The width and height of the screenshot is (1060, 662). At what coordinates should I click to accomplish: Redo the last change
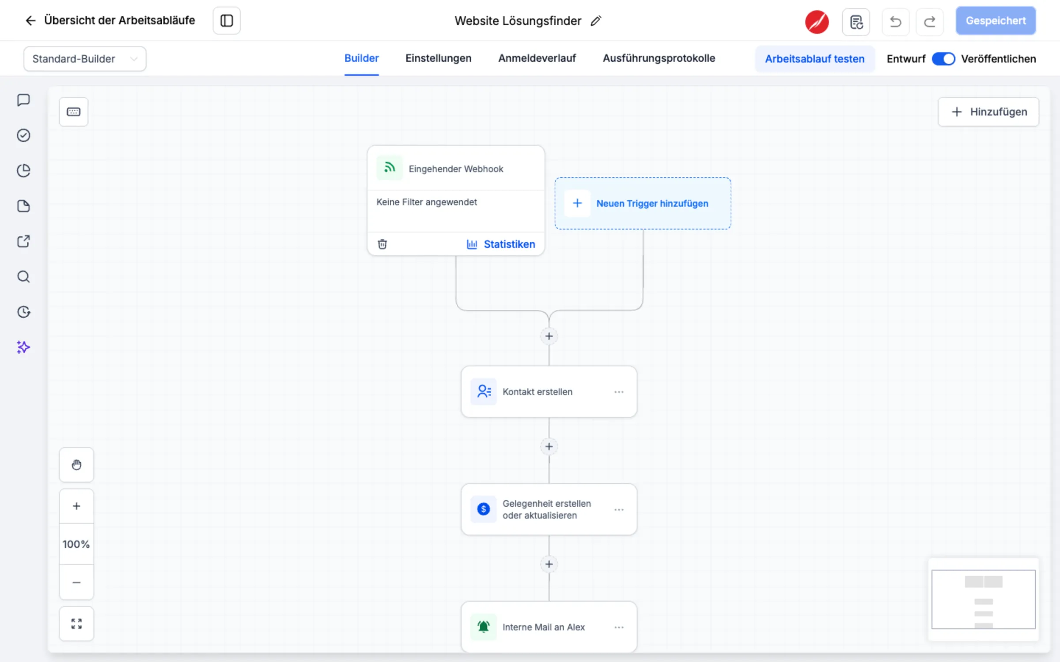pos(930,22)
